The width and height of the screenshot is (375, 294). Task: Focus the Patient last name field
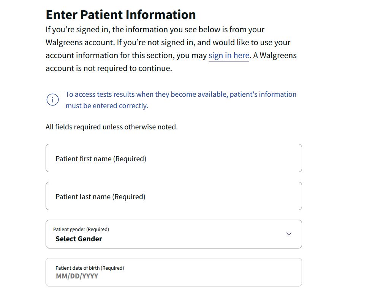[174, 196]
